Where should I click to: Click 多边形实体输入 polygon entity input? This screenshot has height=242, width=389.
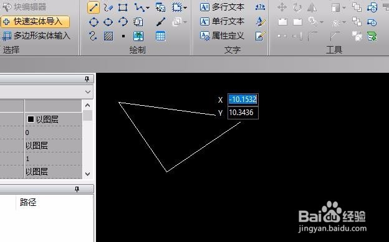(36, 36)
